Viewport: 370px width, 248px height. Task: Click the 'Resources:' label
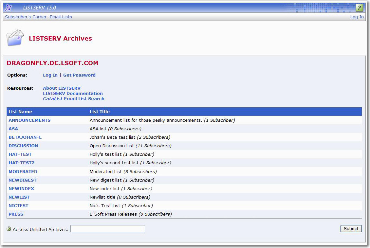[x=20, y=88]
